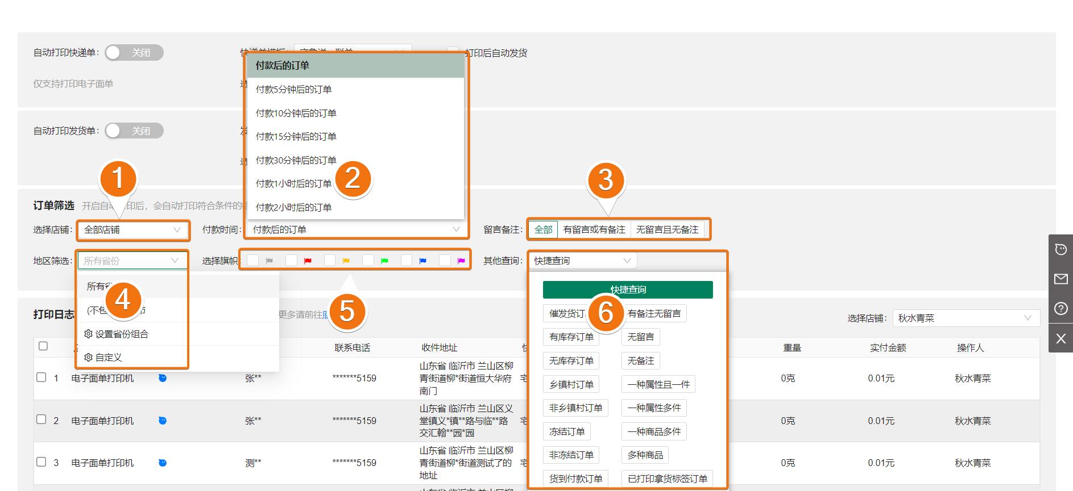Tick the checkbox for table row 2
1073x491 pixels.
42,419
